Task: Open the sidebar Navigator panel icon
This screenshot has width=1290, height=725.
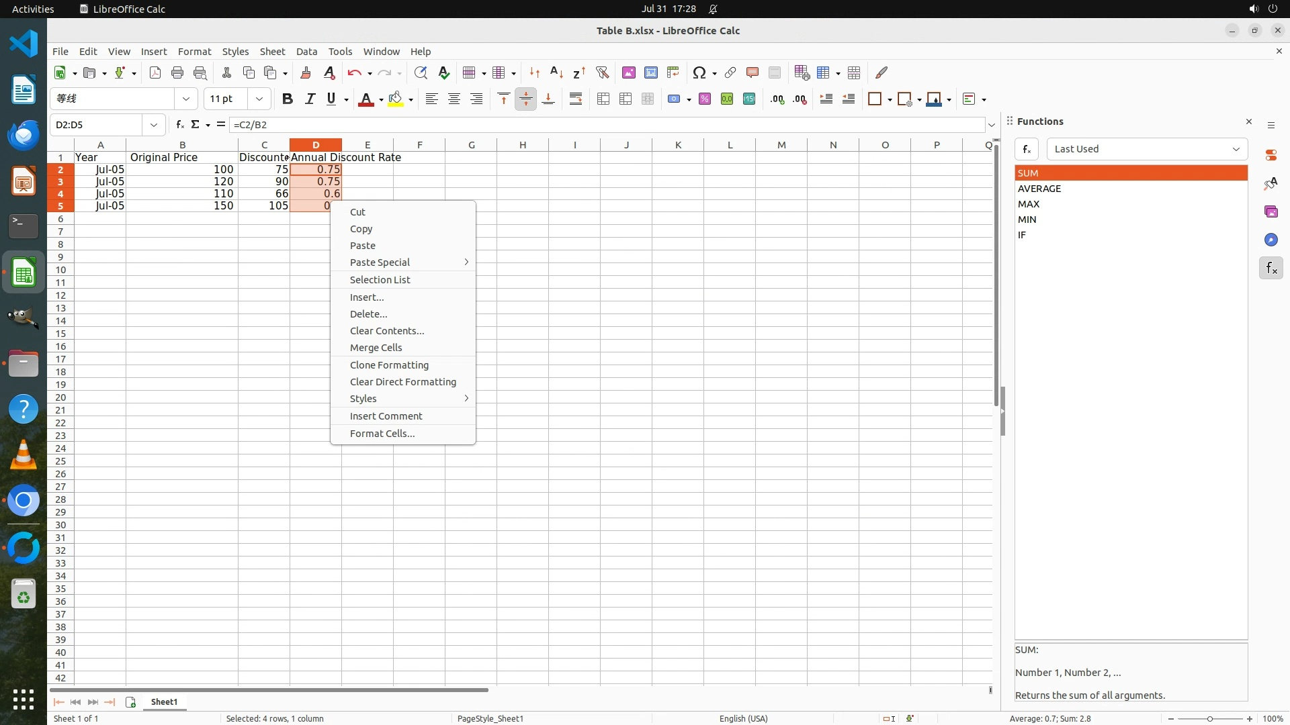Action: tap(1271, 240)
